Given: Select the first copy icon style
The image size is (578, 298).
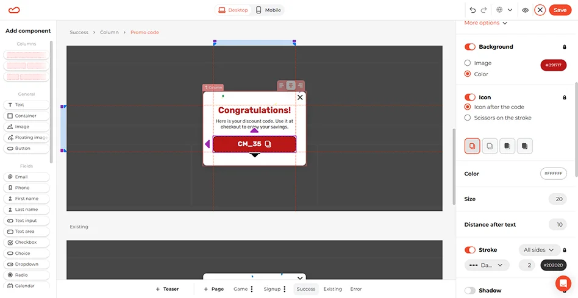Looking at the screenshot, I should coord(473,146).
